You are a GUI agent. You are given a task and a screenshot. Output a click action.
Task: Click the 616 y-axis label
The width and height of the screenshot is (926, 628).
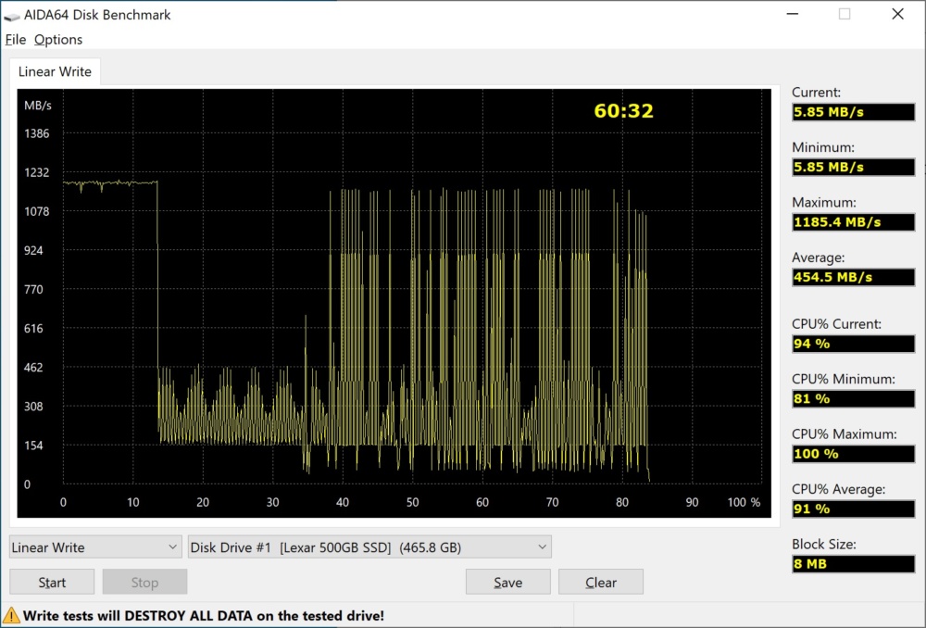pyautogui.click(x=33, y=329)
